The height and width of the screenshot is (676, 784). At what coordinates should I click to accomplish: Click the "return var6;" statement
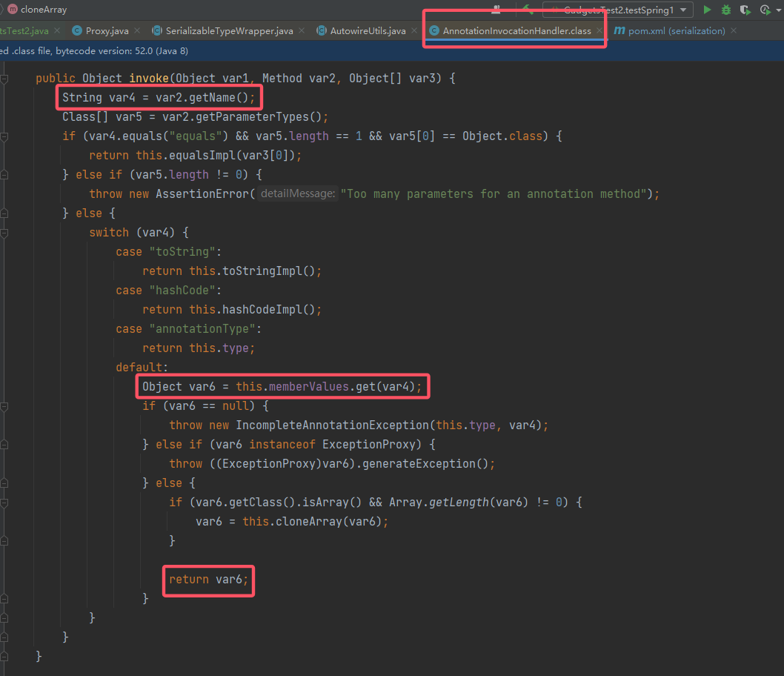pyautogui.click(x=208, y=580)
